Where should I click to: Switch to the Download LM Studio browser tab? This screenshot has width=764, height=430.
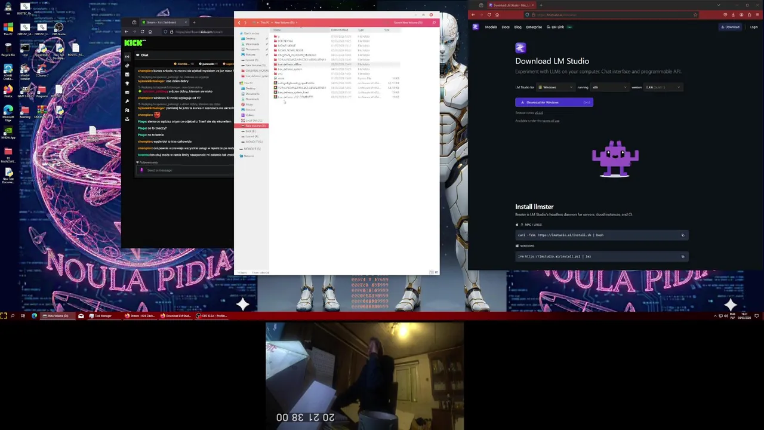512,5
